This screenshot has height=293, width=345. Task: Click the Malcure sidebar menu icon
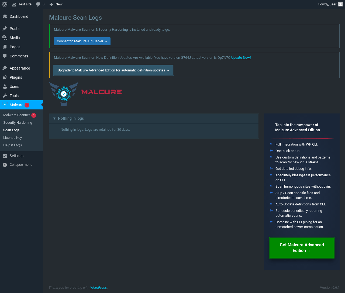click(x=5, y=105)
